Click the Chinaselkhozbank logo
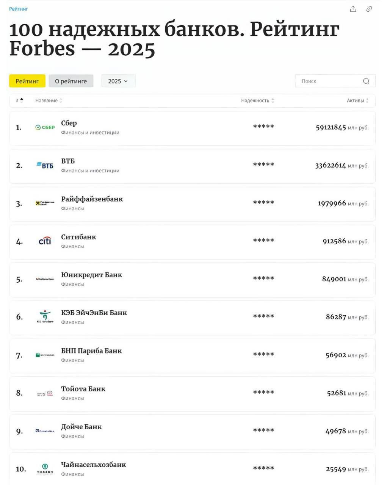The image size is (387, 485). 45,469
